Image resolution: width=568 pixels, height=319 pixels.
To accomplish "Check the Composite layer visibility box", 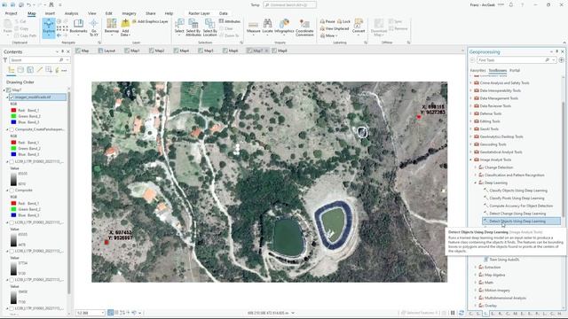I will tap(12, 191).
